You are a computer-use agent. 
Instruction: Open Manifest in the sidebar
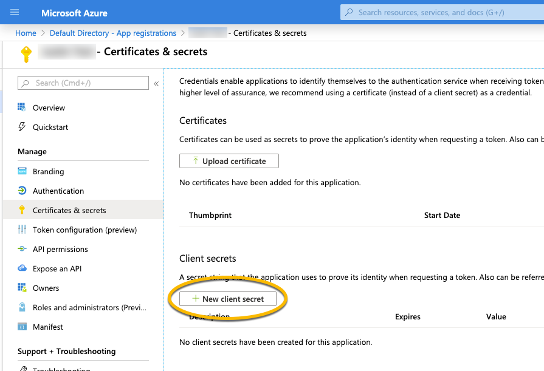[48, 327]
